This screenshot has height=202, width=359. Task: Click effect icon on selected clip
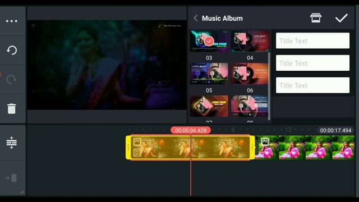(x=137, y=152)
